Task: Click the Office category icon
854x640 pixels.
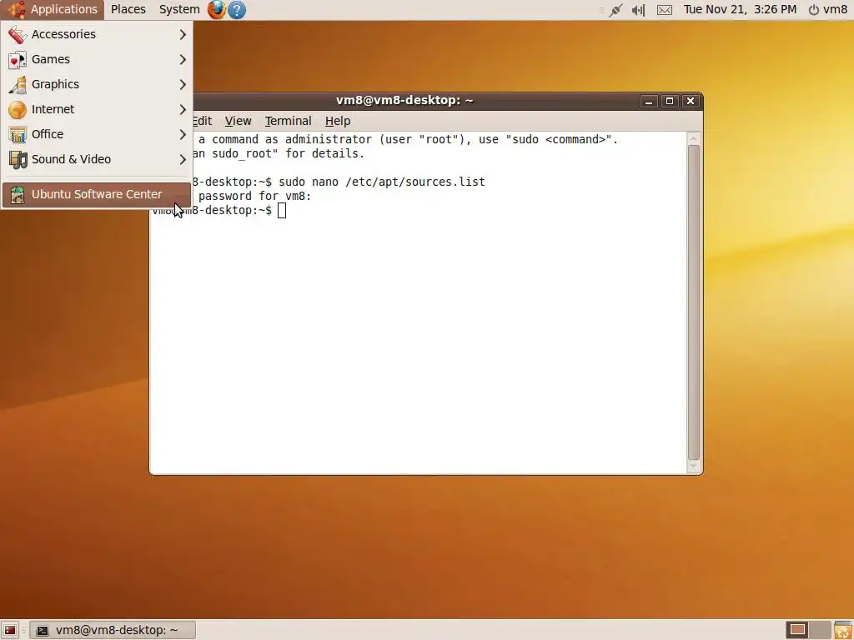Action: pos(18,134)
